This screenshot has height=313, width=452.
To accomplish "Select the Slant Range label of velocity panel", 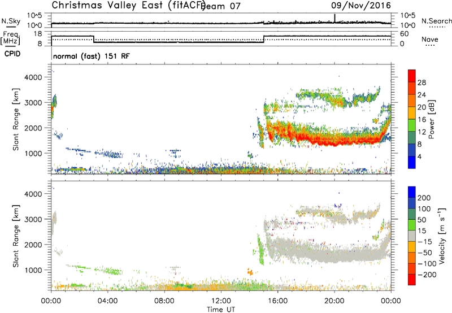I will point(16,236).
